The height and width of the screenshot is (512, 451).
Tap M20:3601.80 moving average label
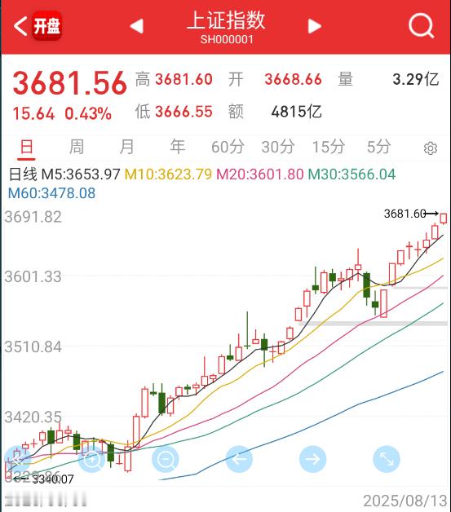[260, 174]
